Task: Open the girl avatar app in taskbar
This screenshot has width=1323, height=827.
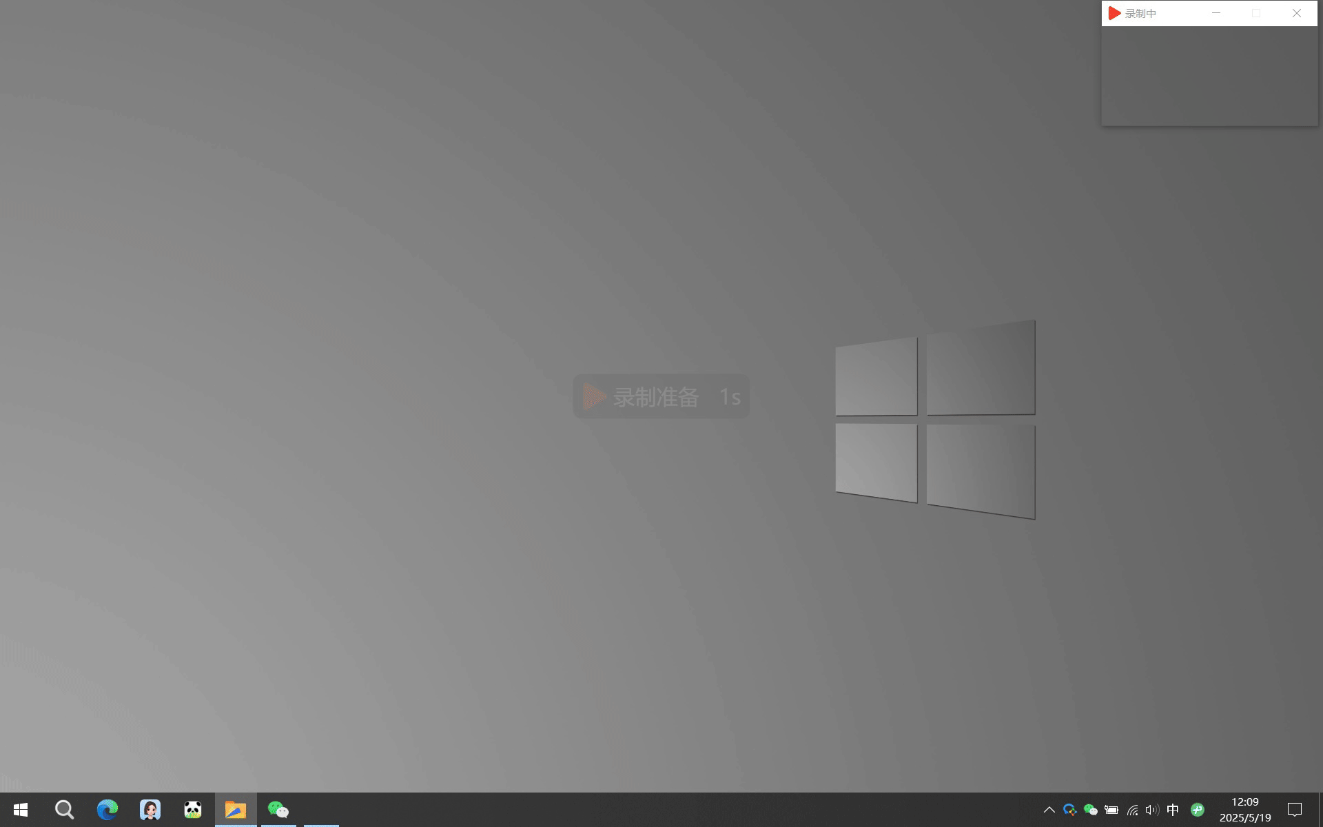Action: pos(150,810)
